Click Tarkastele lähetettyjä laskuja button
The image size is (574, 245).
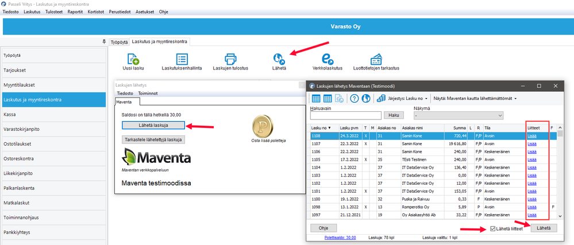(x=153, y=139)
